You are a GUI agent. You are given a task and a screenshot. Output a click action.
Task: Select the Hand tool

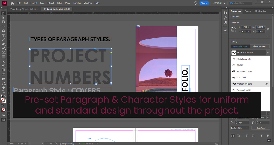4,87
